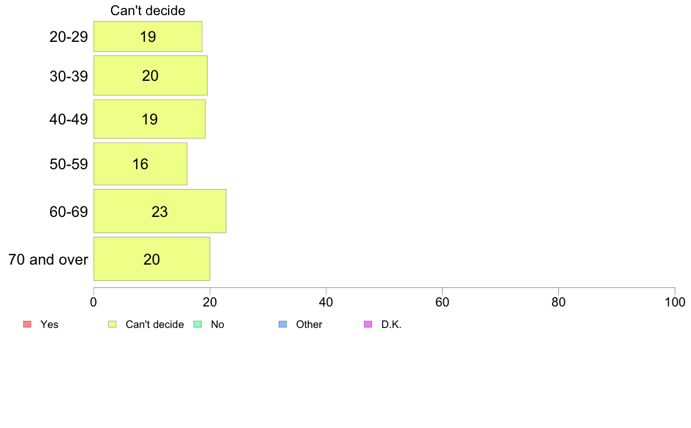Image resolution: width=691 pixels, height=428 pixels.
Task: Click the 40 tick on x-axis
Action: tap(326, 302)
